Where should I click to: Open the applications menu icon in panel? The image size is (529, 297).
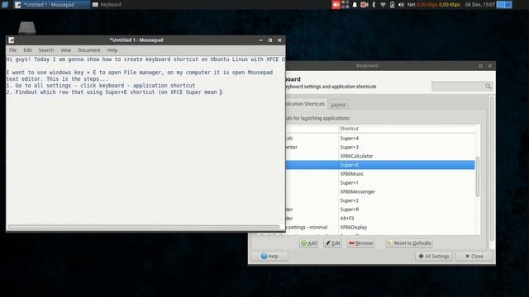(5, 5)
